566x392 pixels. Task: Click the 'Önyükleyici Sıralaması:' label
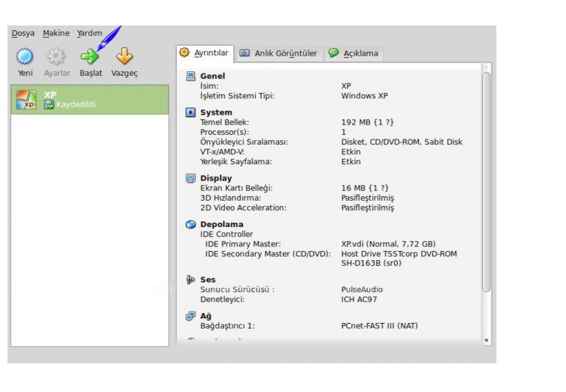click(x=244, y=142)
